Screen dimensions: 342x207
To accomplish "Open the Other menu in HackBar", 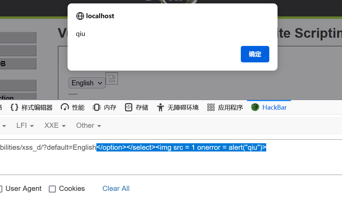I will tap(88, 125).
